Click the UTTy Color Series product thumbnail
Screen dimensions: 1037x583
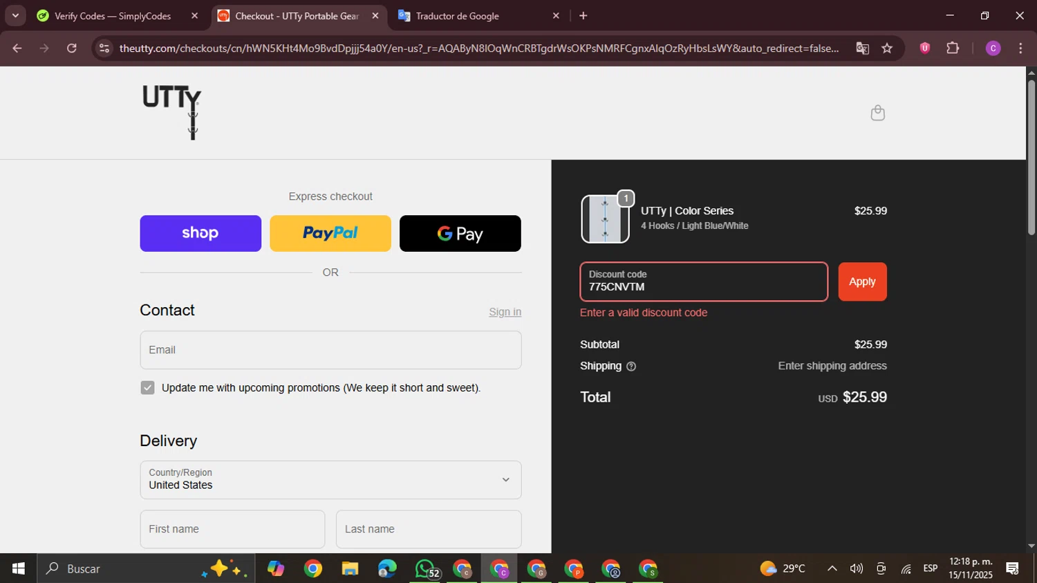tap(605, 219)
